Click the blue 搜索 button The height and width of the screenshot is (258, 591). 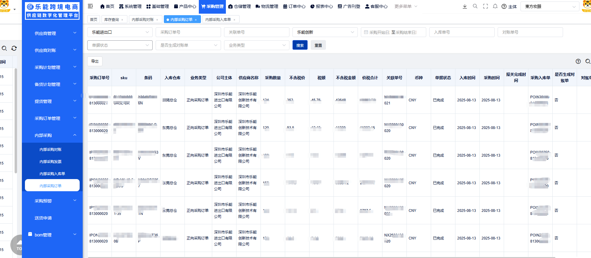pyautogui.click(x=300, y=45)
